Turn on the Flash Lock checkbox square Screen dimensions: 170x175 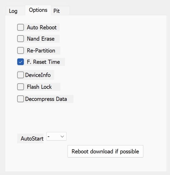coord(20,87)
